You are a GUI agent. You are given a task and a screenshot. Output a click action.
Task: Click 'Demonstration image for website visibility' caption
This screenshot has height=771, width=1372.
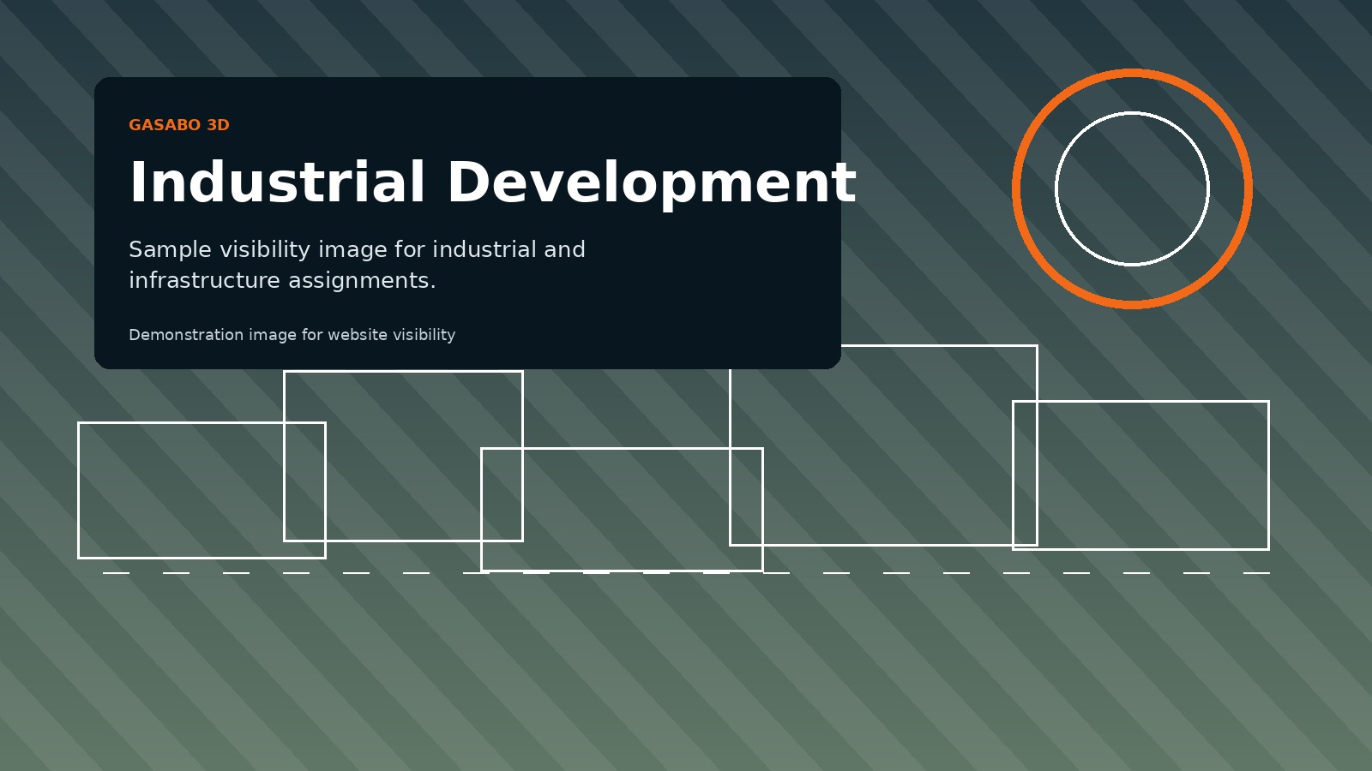point(292,335)
